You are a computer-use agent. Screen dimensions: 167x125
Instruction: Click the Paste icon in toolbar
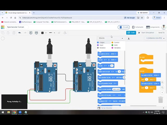point(8,33)
